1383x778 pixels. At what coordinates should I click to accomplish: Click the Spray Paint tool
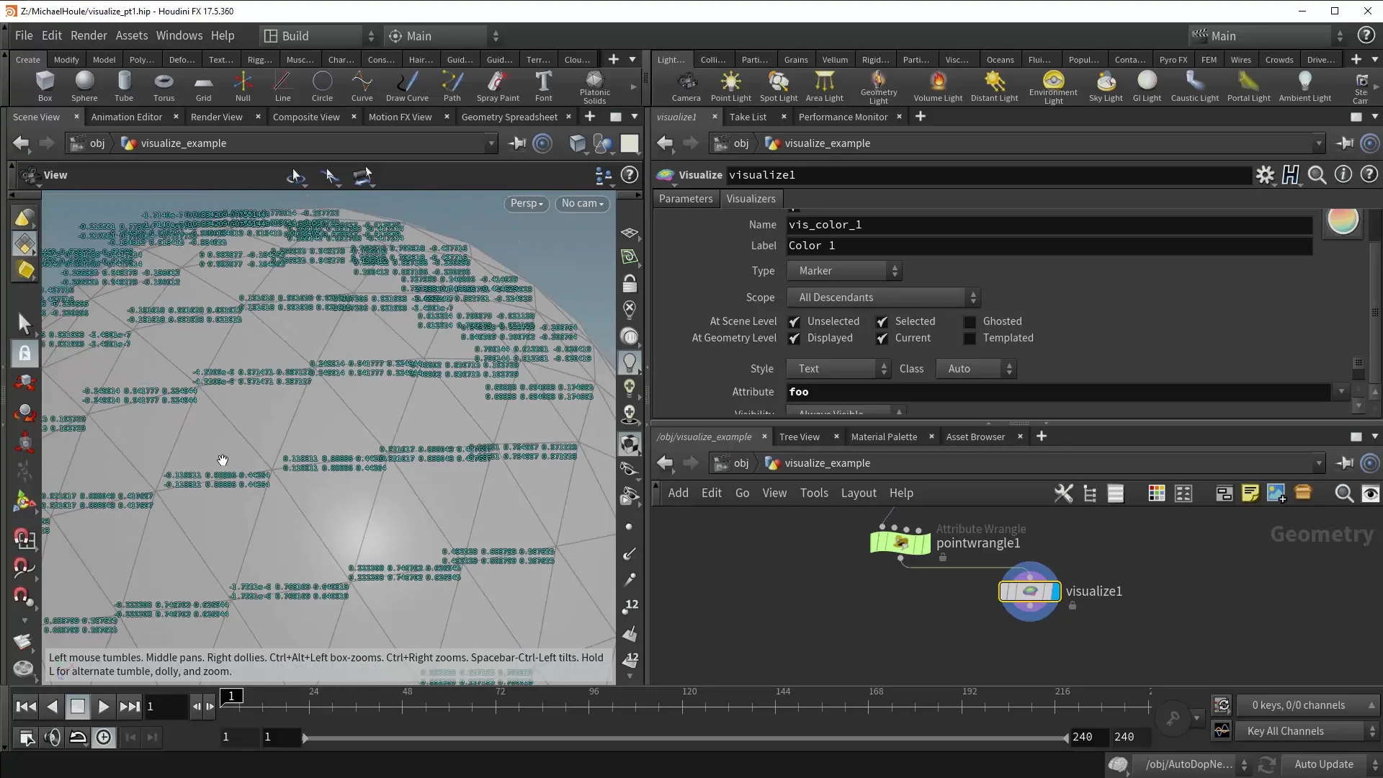(x=497, y=86)
